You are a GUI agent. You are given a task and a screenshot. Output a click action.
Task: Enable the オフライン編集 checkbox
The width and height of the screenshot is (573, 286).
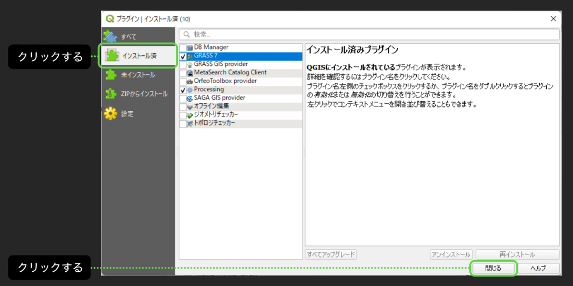tap(183, 107)
